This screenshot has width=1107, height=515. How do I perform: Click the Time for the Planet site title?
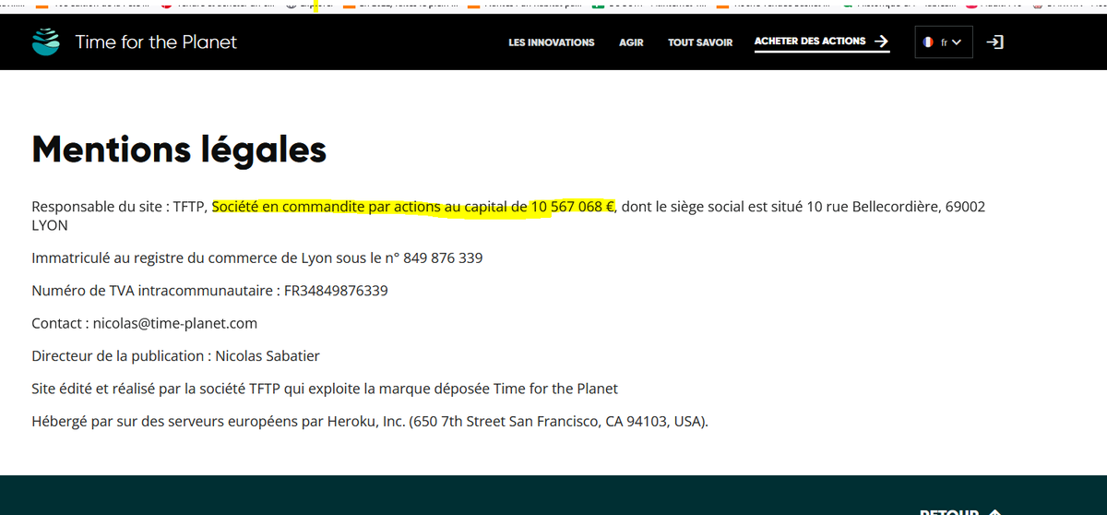[156, 42]
